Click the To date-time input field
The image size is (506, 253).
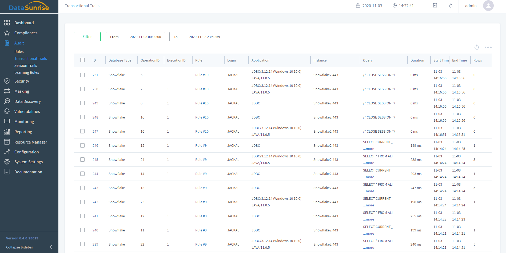197,37
